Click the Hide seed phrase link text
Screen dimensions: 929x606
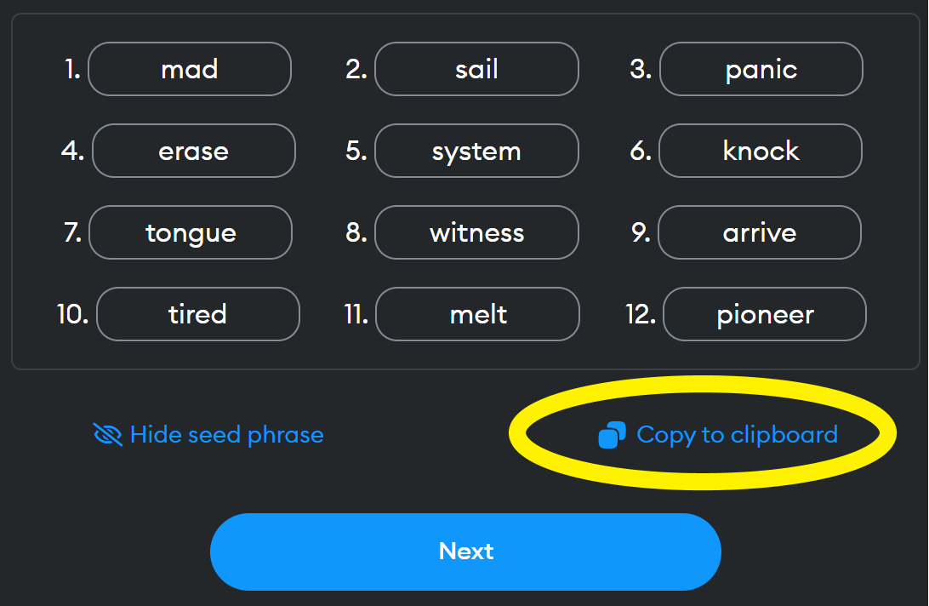(x=226, y=435)
